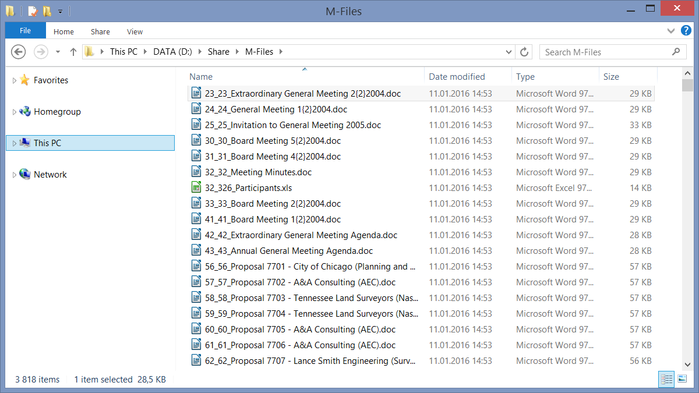Click the Back navigation arrow
699x393 pixels.
19,52
